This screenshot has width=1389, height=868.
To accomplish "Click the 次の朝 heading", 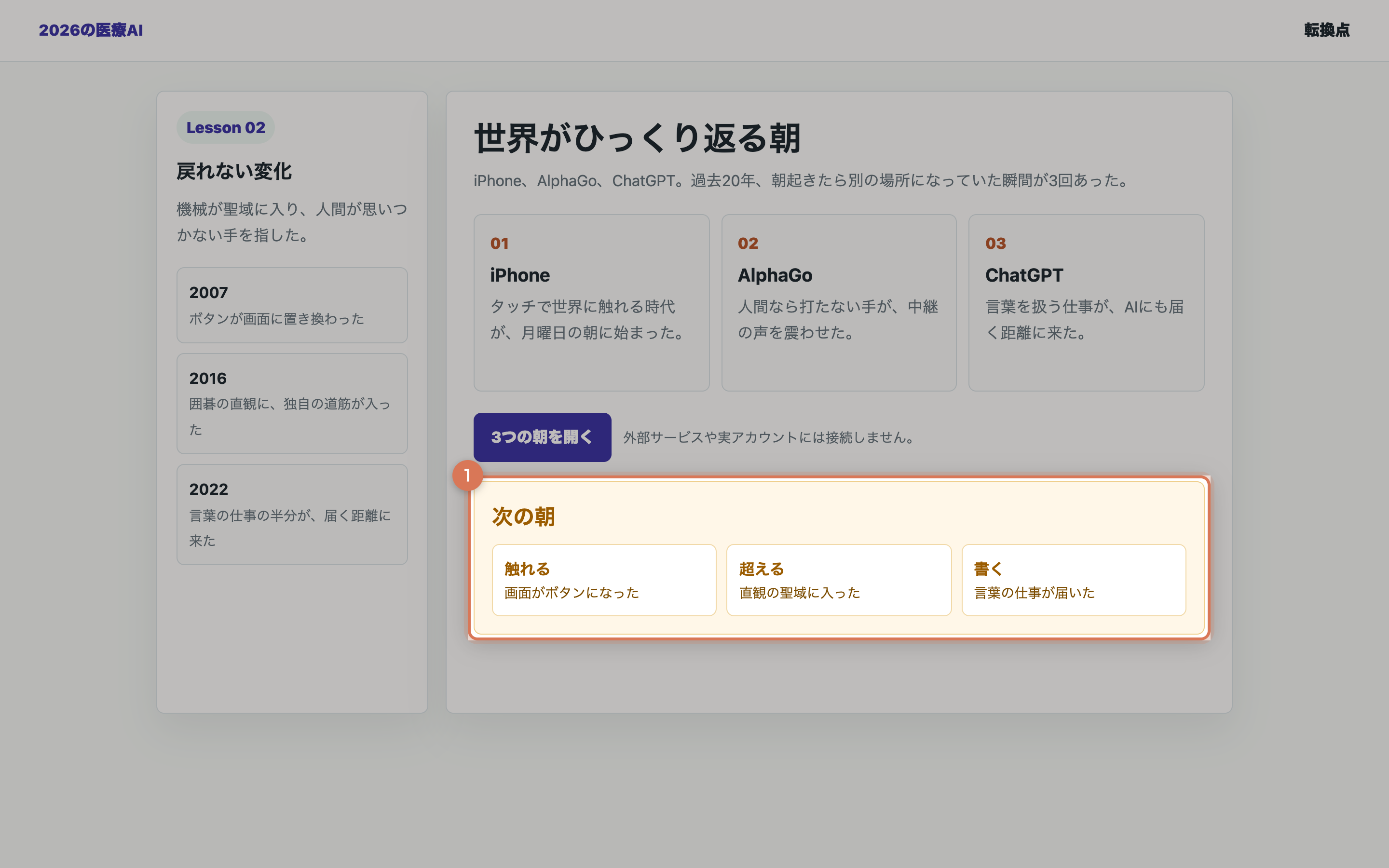I will (523, 516).
